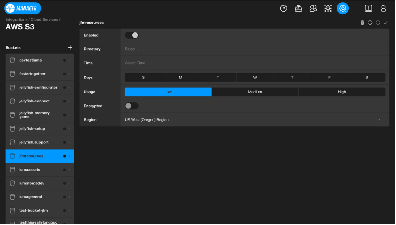Expand the lumaassets bucket chevron
The image size is (396, 225).
click(69, 170)
